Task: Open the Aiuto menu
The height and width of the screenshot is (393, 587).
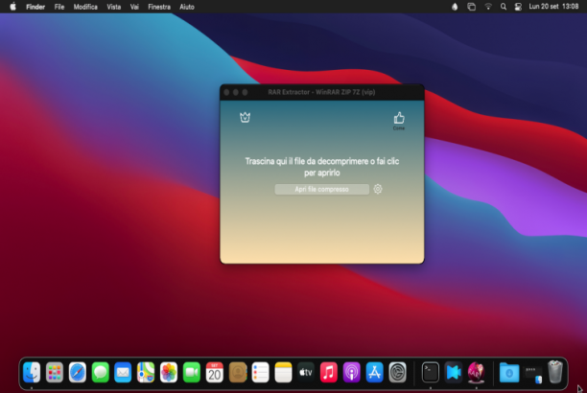Action: (187, 7)
